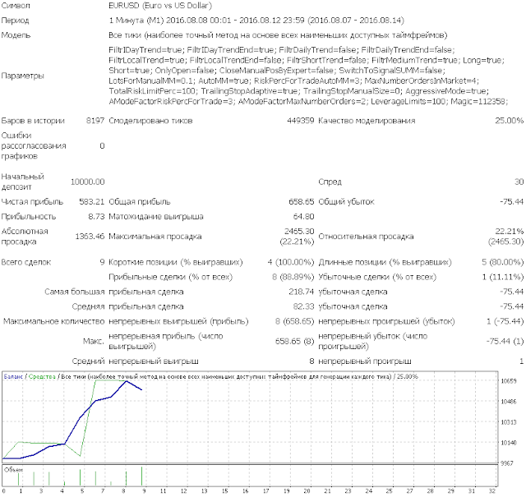The width and height of the screenshot is (526, 497).
Task: Click the 'Абсолютная просадка' label
Action: 25,237
